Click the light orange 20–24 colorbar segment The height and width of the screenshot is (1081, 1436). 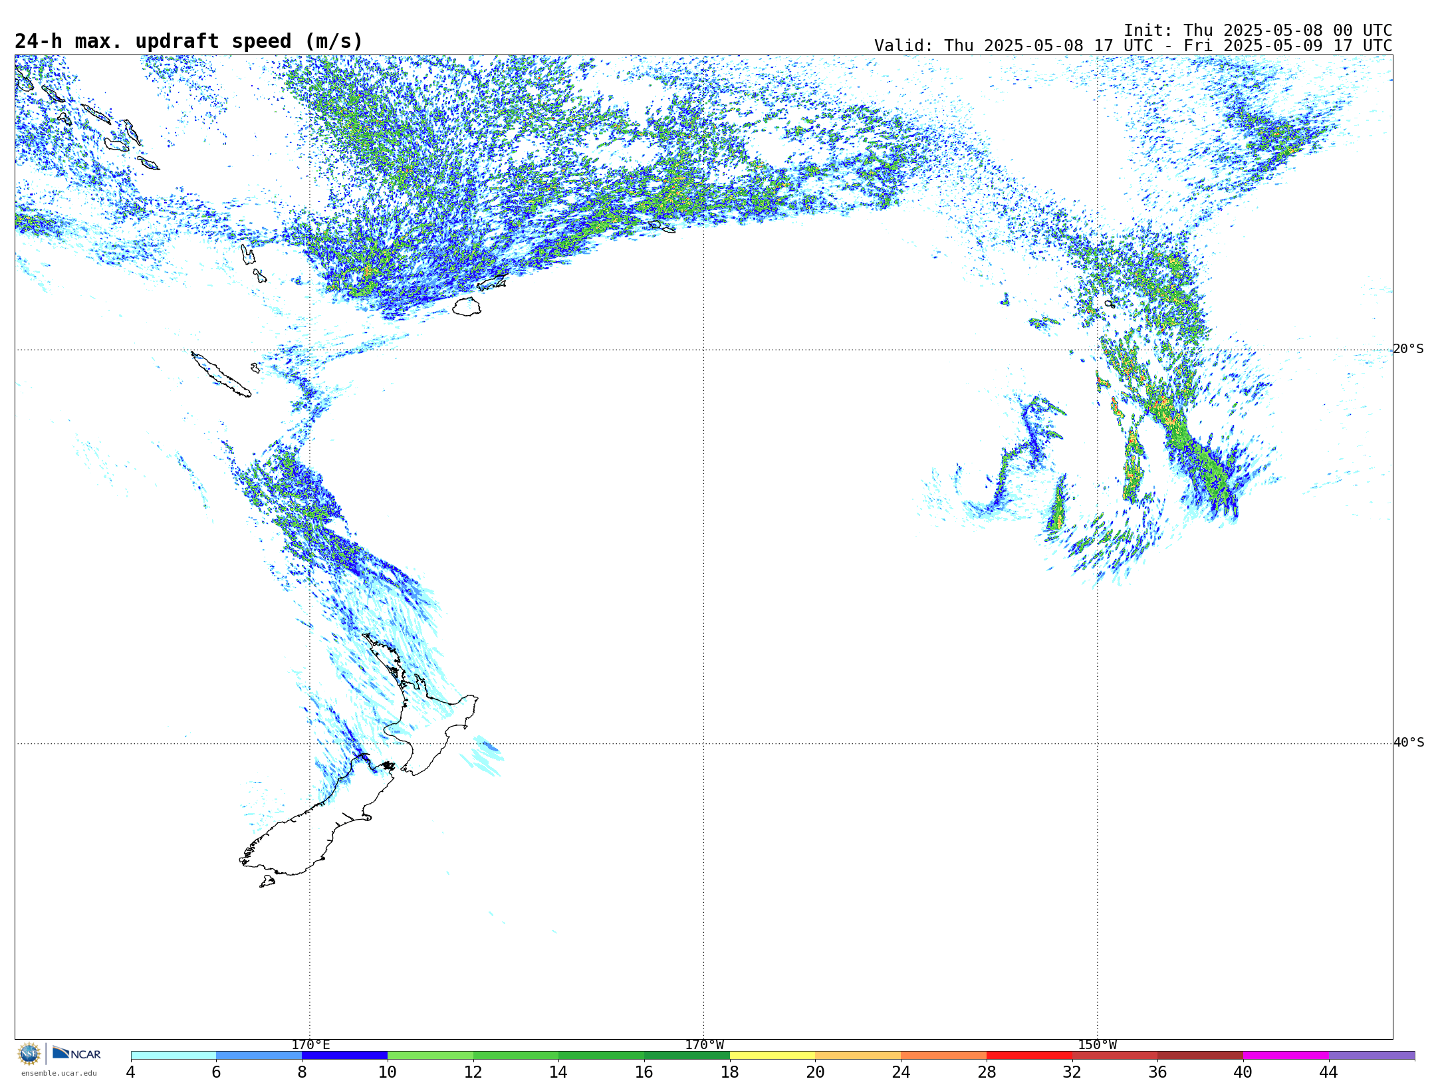pyautogui.click(x=858, y=1055)
